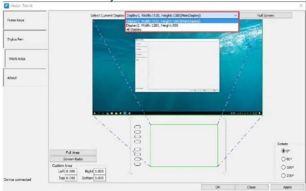The height and width of the screenshot is (191, 306).
Task: Click the green tablet work area rectangle
Action: 184,146
